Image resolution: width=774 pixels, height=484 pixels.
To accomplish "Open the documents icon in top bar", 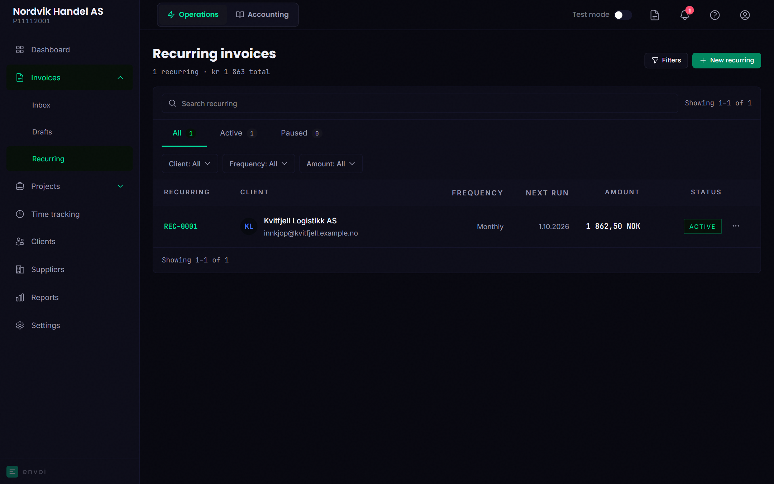I will tap(654, 15).
